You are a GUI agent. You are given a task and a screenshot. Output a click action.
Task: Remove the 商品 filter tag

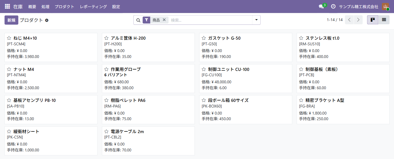pyautogui.click(x=164, y=20)
